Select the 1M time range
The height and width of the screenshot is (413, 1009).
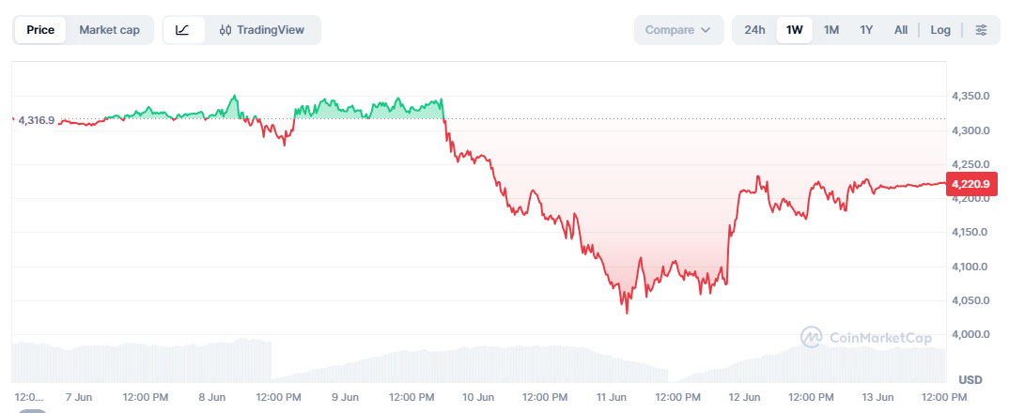tap(831, 30)
